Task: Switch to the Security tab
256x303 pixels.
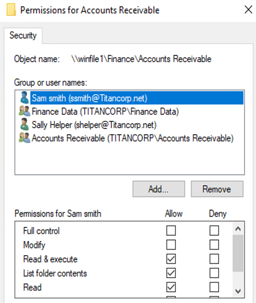Action: tap(23, 35)
